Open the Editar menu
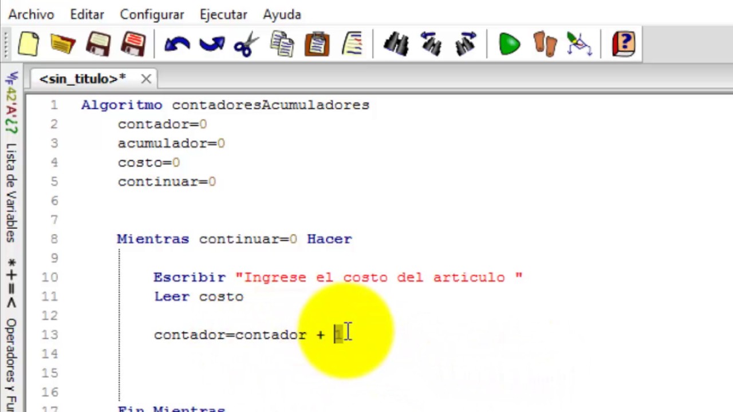This screenshot has width=733, height=412. click(x=87, y=14)
